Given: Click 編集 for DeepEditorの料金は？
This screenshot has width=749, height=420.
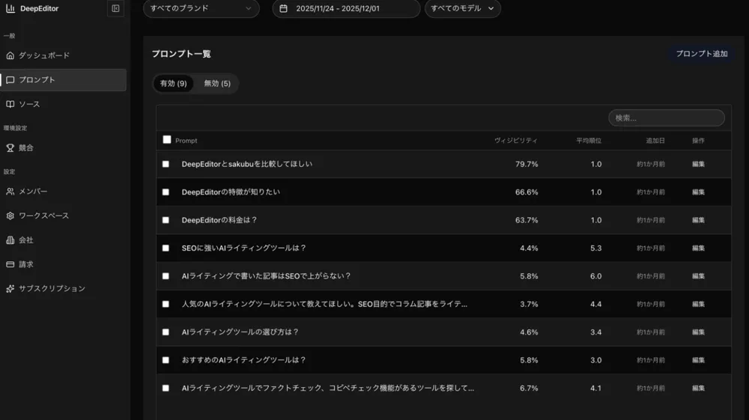Looking at the screenshot, I should click(x=698, y=220).
